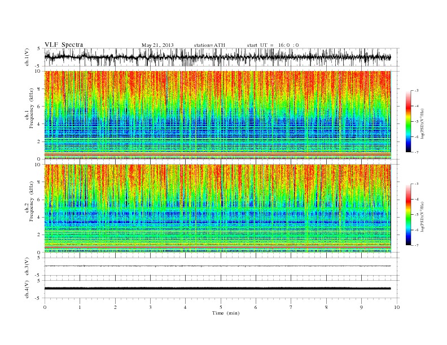Viewport: 447px width, 345px height.
Task: Click the time axis tick label "4"
Action: pyautogui.click(x=185, y=307)
